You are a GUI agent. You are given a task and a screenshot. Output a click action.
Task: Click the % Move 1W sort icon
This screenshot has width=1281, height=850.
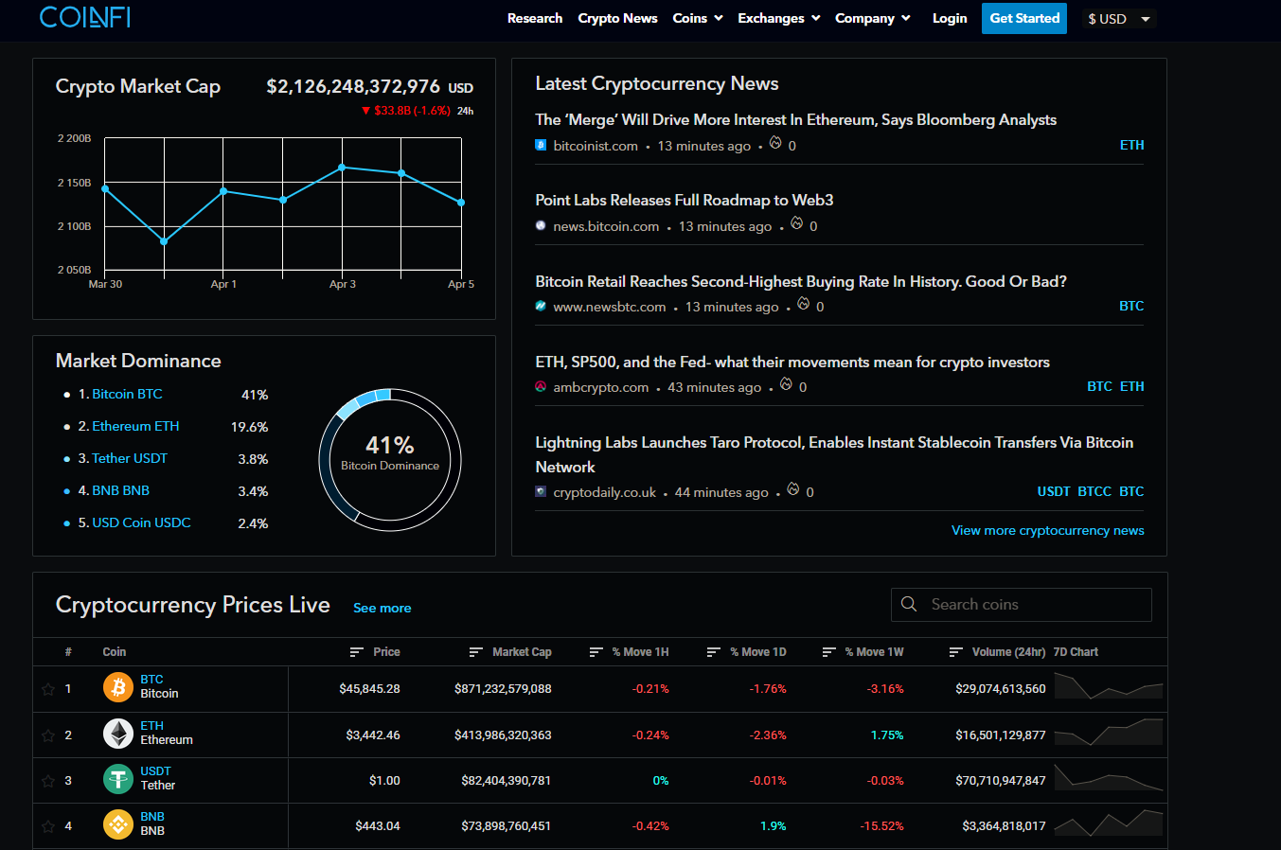[x=828, y=652]
